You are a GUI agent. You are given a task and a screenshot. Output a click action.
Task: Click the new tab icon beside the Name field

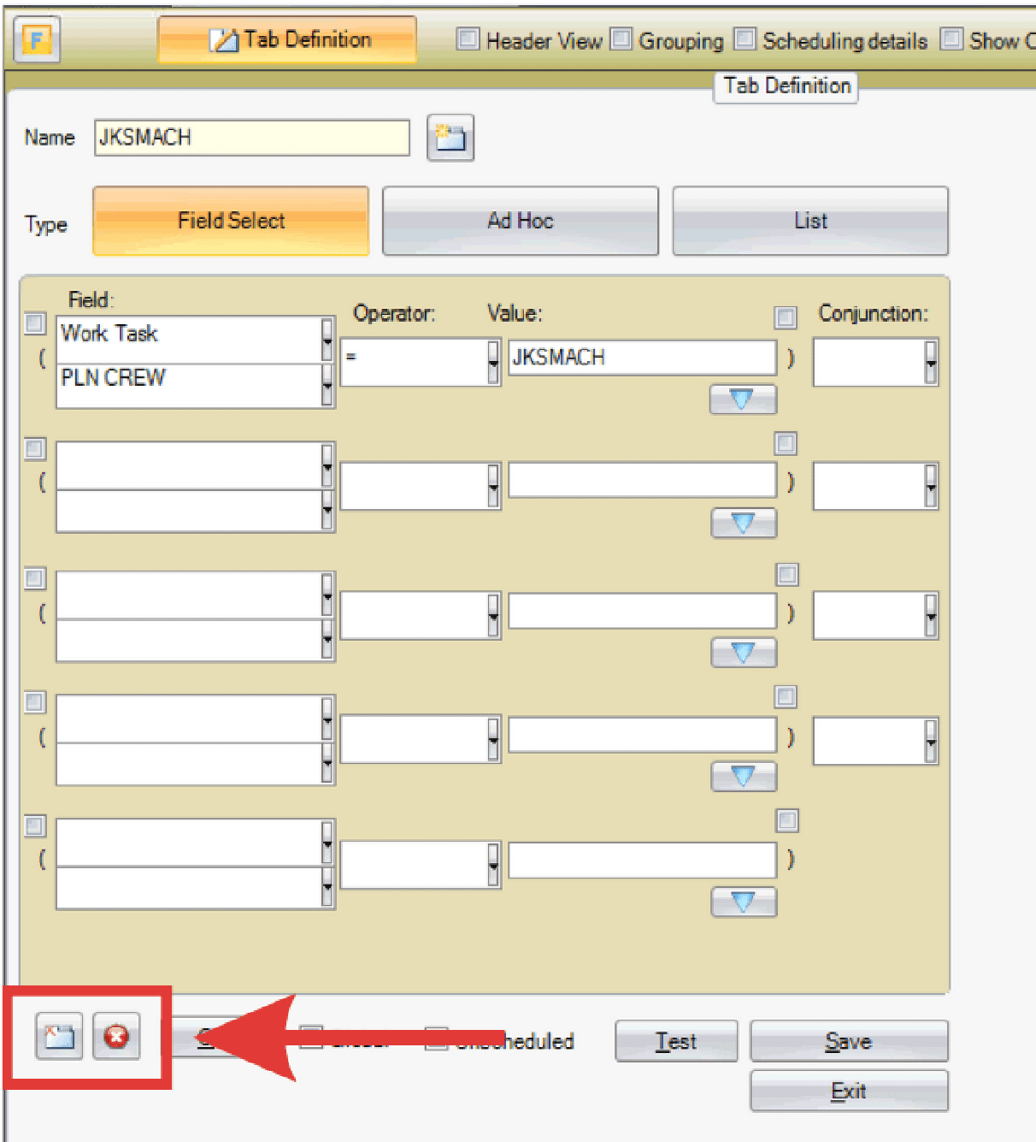450,138
